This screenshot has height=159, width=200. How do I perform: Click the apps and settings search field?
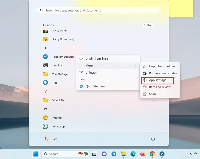click(99, 10)
